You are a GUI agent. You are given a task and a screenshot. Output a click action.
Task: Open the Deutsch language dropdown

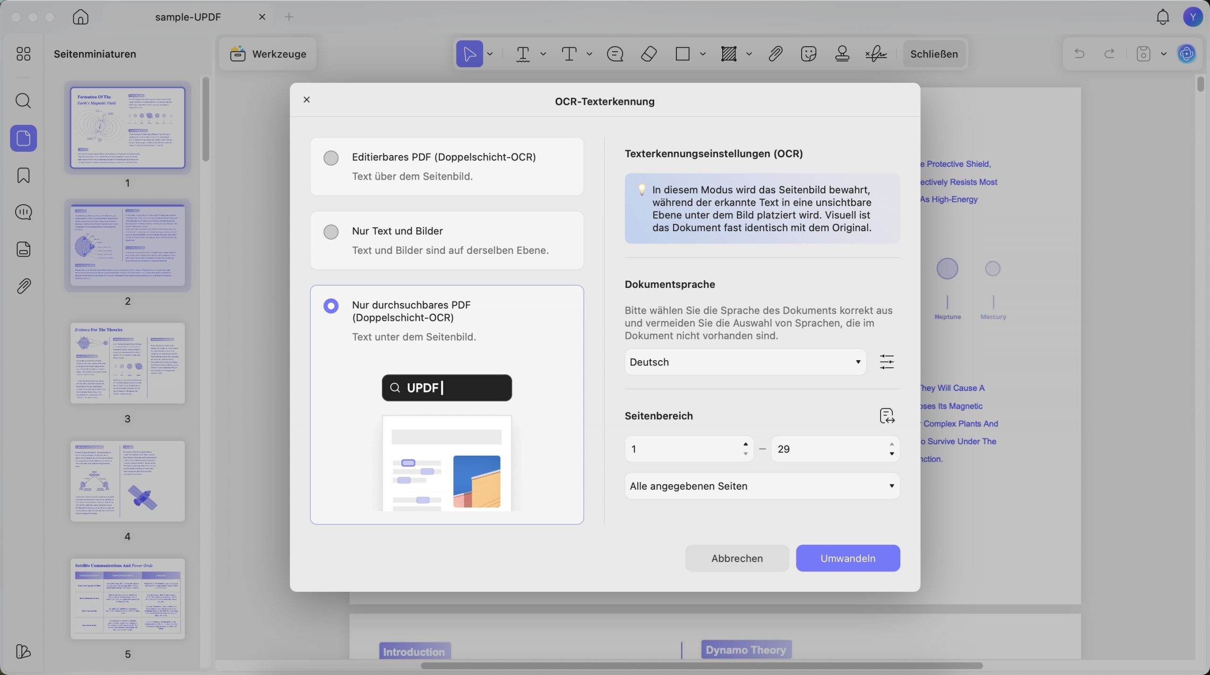(745, 362)
